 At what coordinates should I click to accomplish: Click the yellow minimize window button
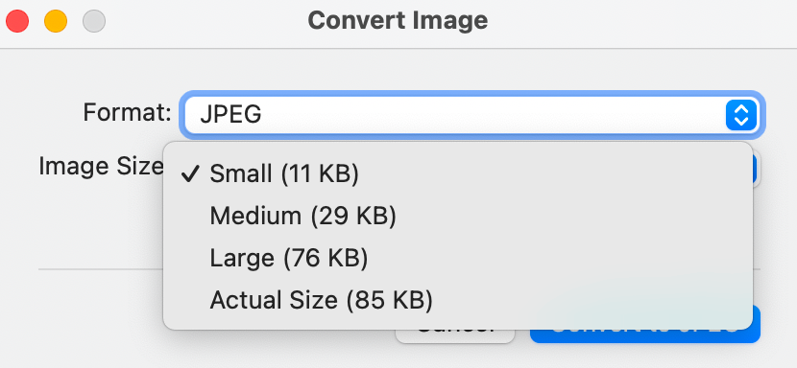tap(56, 21)
